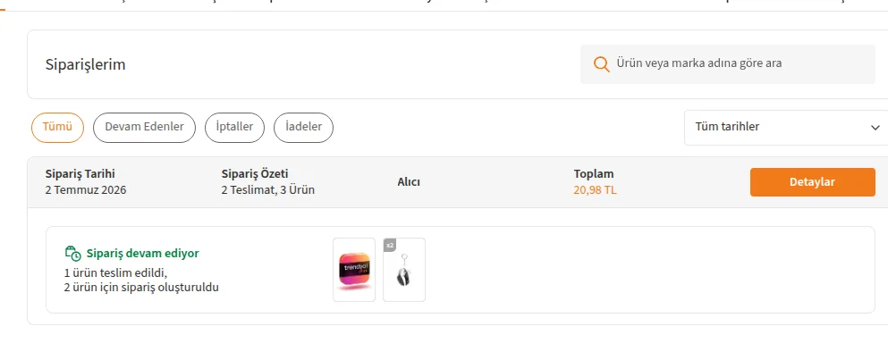Select the Sipariş devam ediyor status text

(x=143, y=254)
